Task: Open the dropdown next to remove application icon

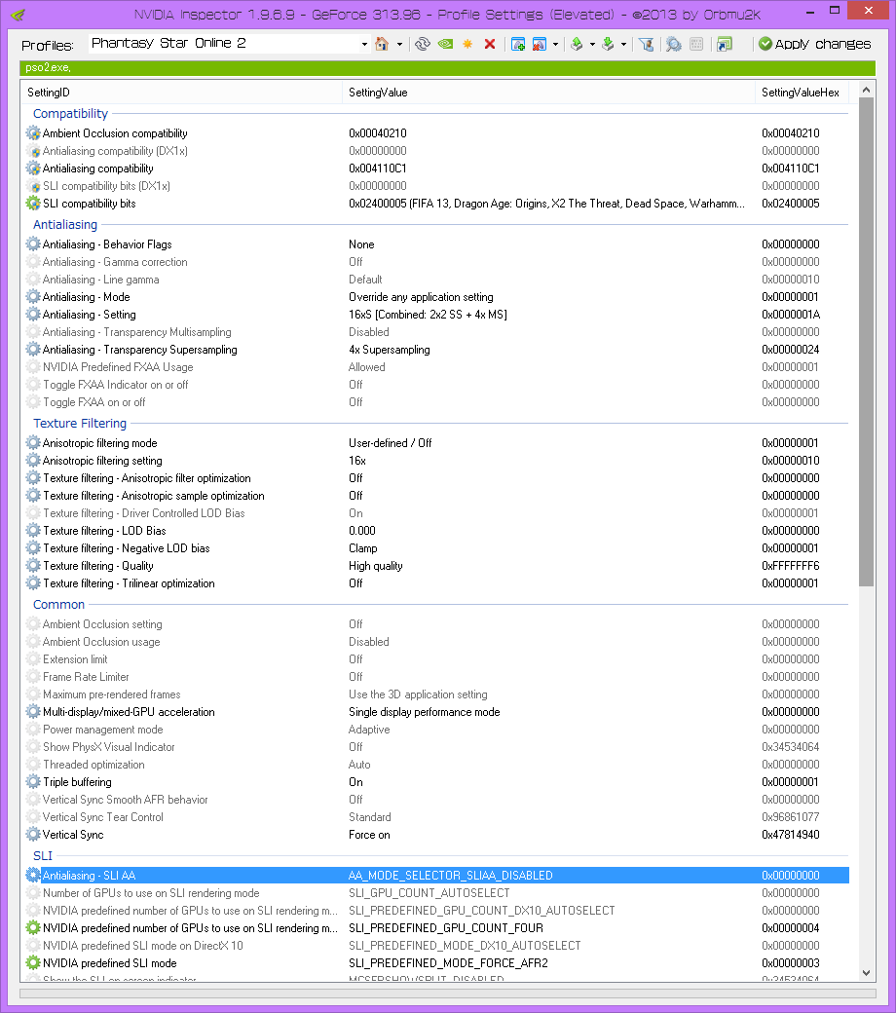Action: [x=555, y=45]
